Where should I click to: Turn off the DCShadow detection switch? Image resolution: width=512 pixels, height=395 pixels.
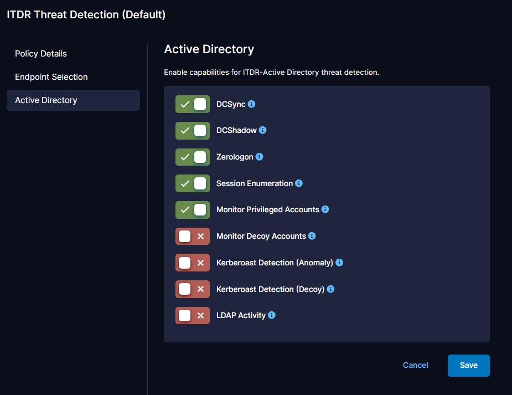point(193,131)
